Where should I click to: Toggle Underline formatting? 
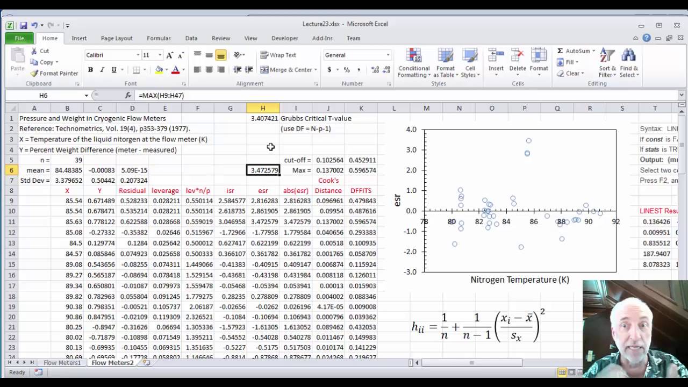[113, 70]
